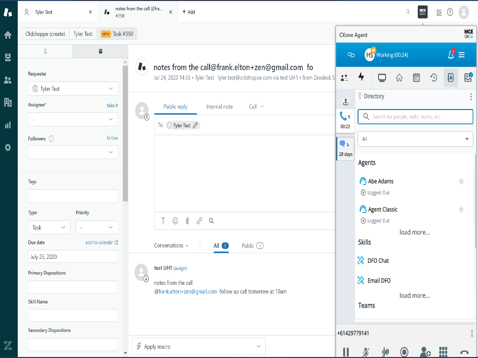The image size is (478, 358).
Task: Click load more under Agents
Action: click(415, 232)
